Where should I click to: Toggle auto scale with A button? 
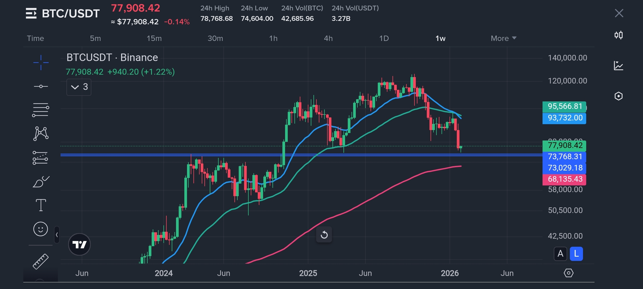[560, 253]
